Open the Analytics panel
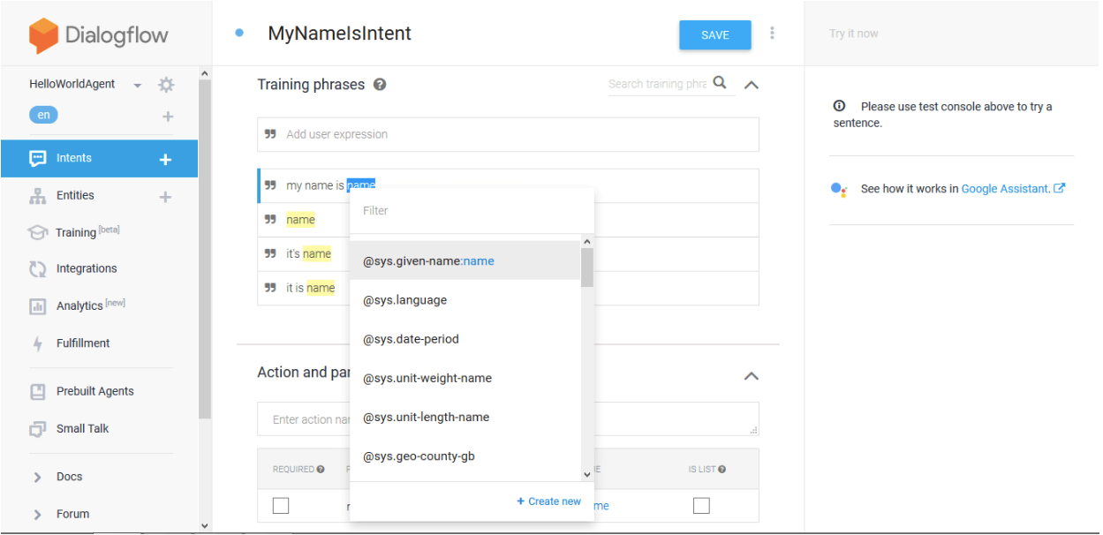 (x=36, y=305)
